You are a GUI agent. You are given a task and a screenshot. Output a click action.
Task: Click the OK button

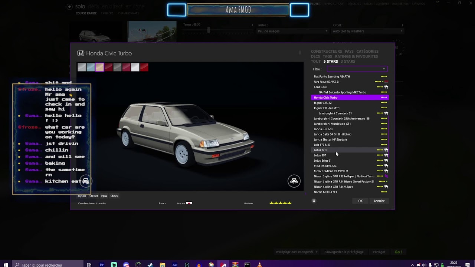click(x=360, y=201)
